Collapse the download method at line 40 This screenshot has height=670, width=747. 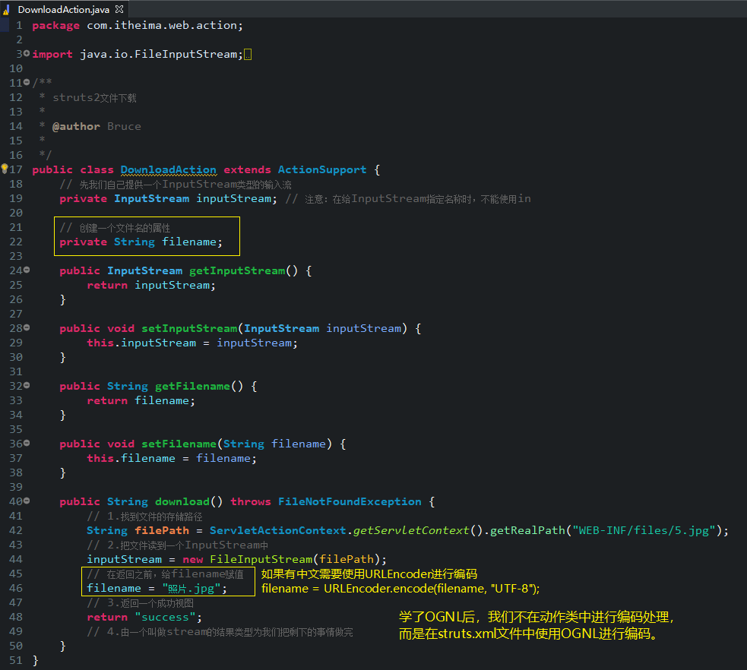27,501
